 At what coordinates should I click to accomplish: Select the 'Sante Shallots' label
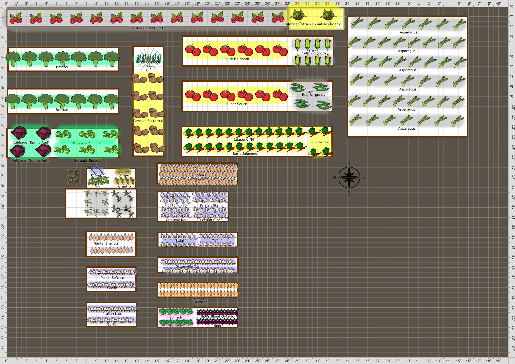coord(106,244)
